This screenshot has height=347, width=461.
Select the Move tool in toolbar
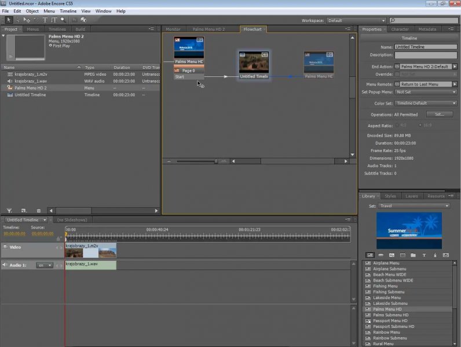27,20
